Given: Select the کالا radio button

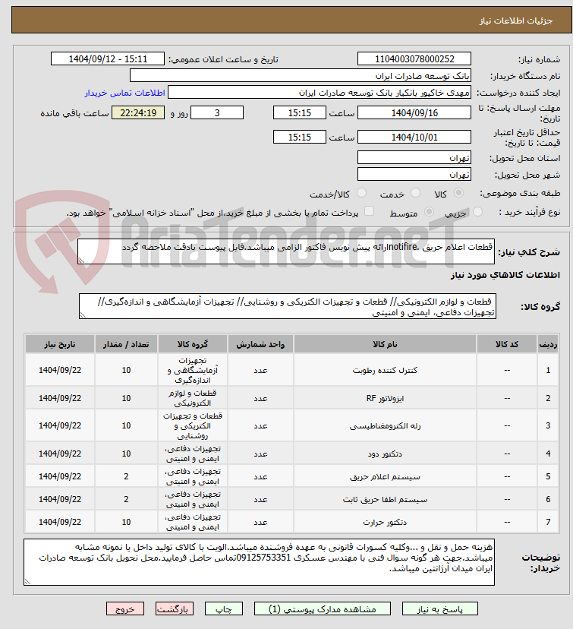Looking at the screenshot, I should 459,193.
